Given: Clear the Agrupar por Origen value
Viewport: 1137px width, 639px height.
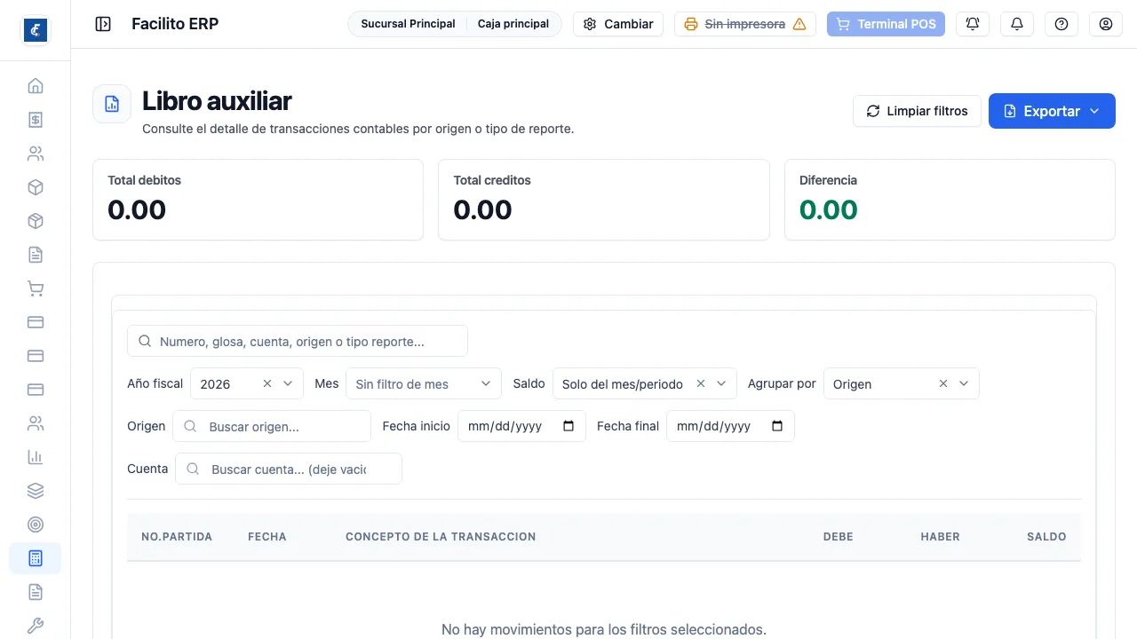Looking at the screenshot, I should click(x=943, y=383).
